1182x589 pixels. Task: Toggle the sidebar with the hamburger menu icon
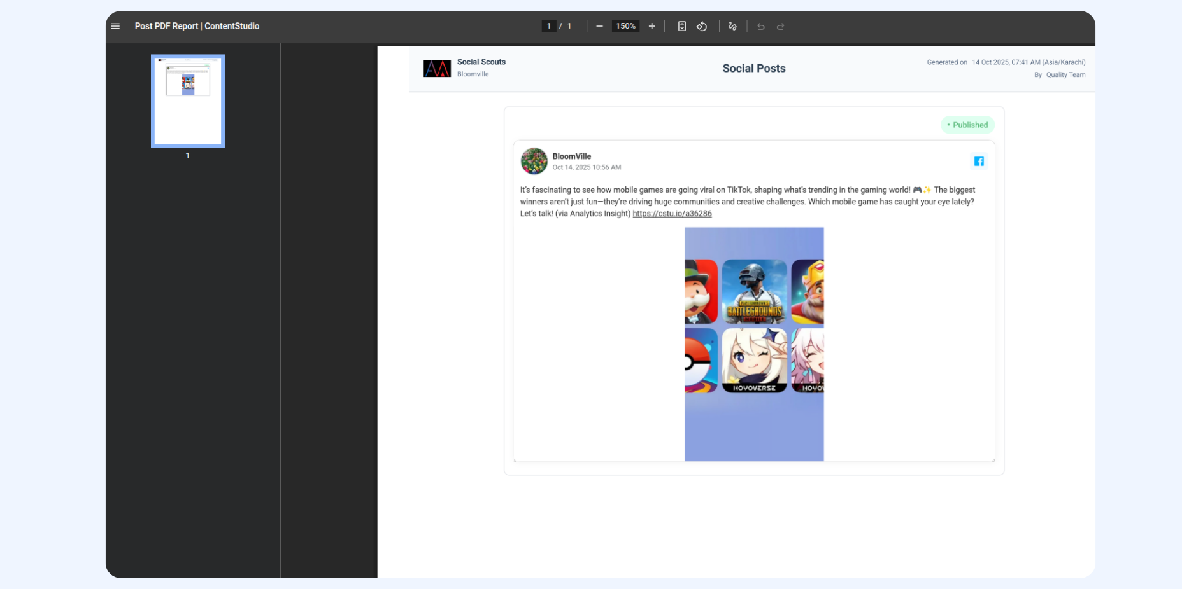click(115, 26)
